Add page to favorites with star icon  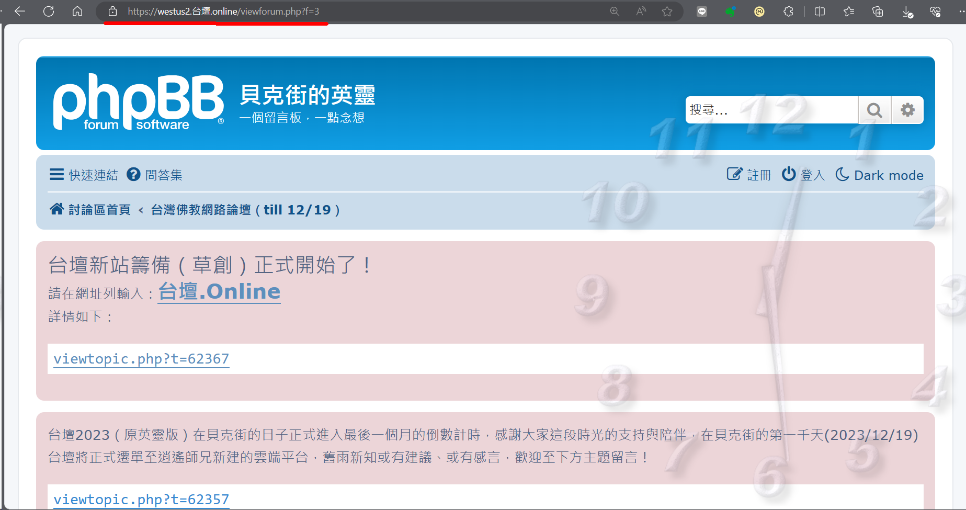coord(667,11)
